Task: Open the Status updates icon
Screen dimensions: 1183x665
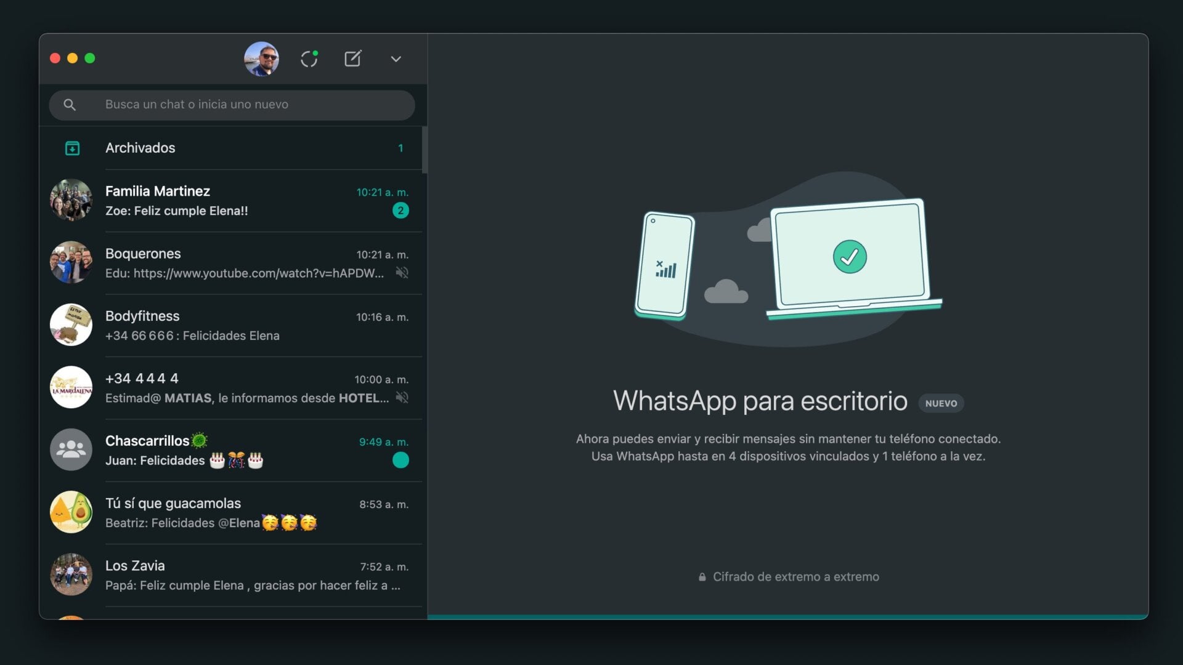Action: click(309, 58)
